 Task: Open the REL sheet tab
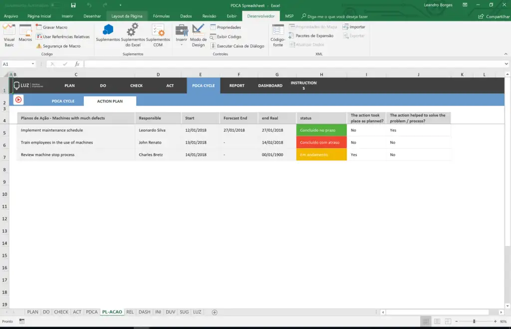[x=130, y=312]
